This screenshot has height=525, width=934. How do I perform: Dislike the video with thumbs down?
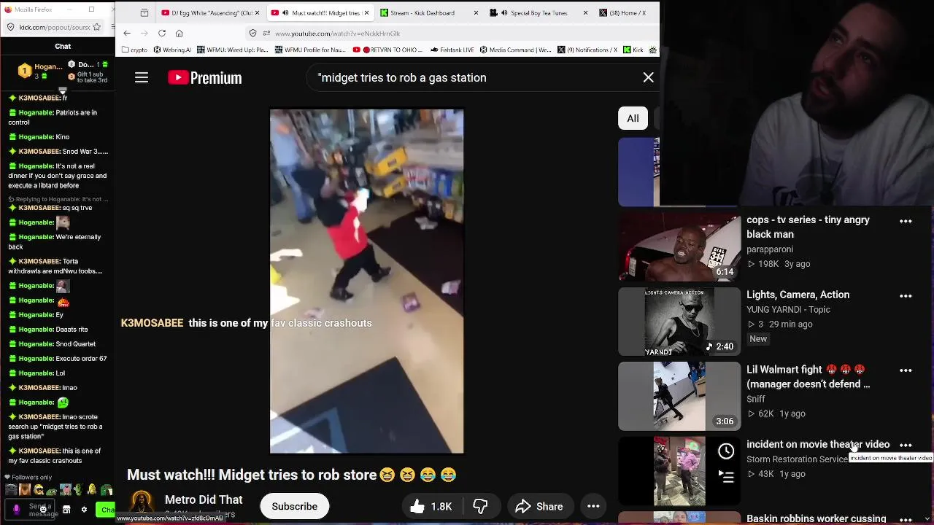[480, 506]
